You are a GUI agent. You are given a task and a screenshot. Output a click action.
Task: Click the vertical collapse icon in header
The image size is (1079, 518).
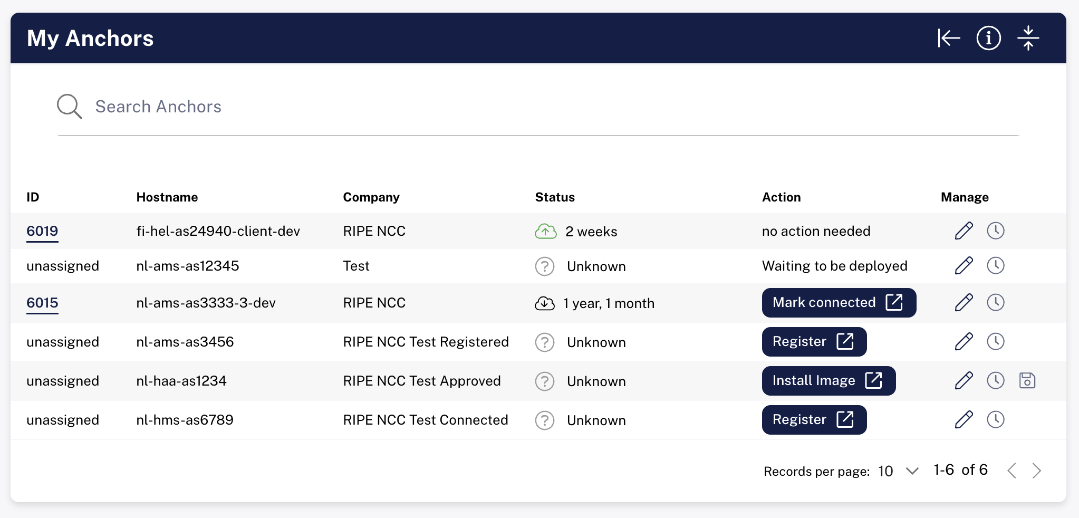1028,38
